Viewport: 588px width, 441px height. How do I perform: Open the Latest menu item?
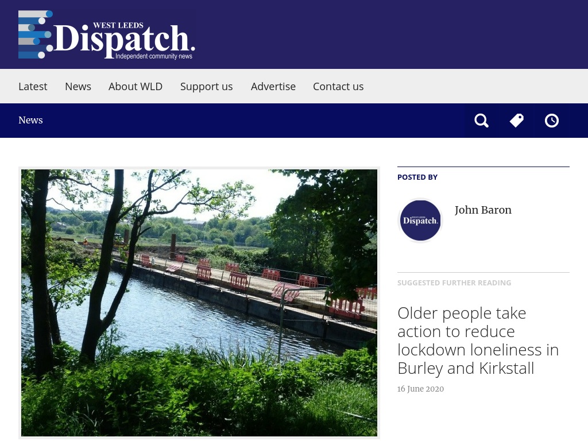pos(33,87)
